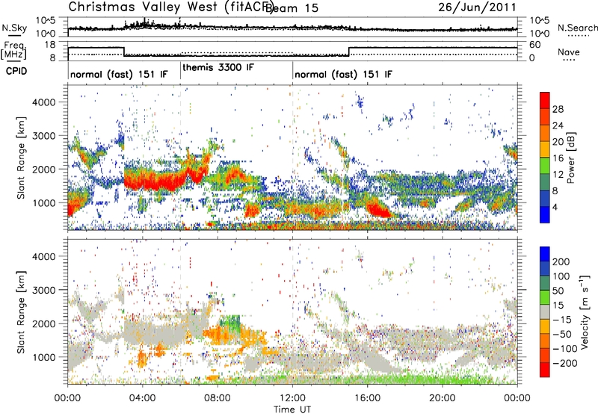This screenshot has height=414, width=598.
Task: Click the grey -15 to 15 Velocity colorbar segment
Action: [x=545, y=312]
